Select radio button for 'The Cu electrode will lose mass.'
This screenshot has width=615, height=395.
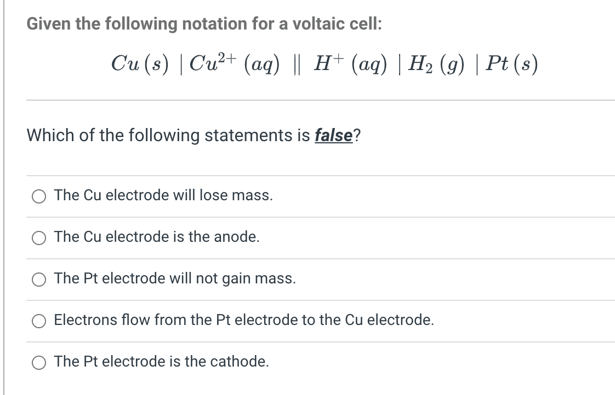[38, 196]
